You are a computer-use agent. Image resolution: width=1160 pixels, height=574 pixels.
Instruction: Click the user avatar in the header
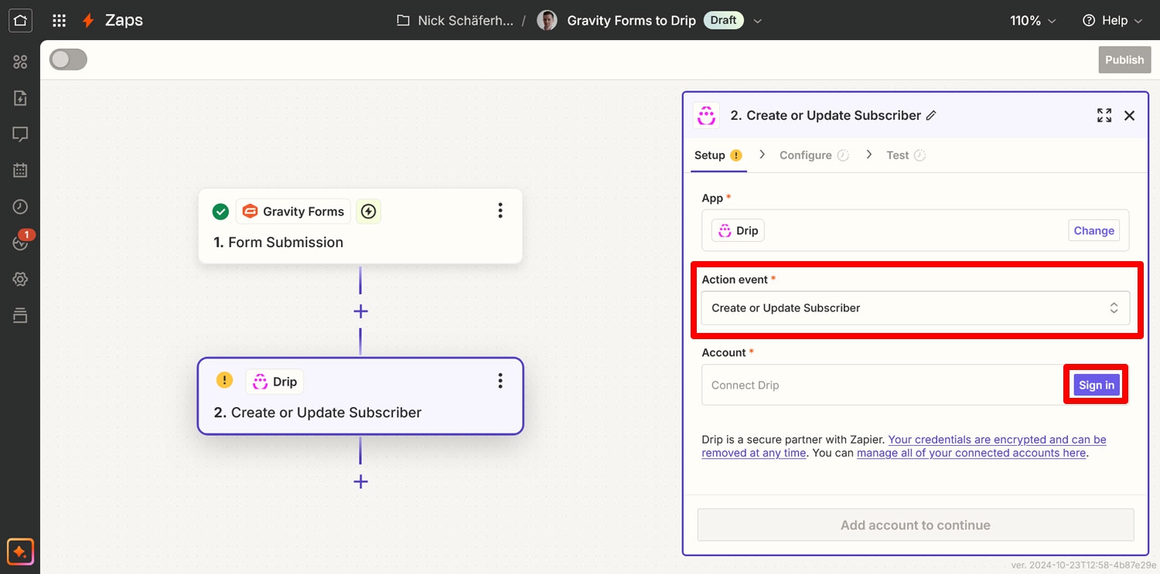[547, 21]
